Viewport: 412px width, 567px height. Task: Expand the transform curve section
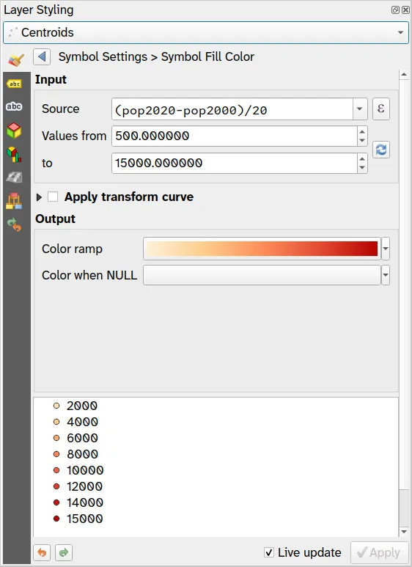click(x=39, y=197)
